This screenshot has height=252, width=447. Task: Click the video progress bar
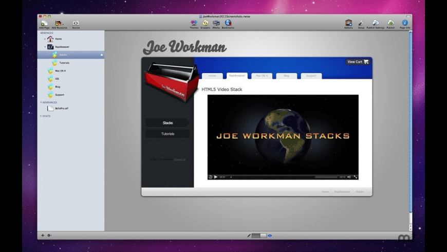pyautogui.click(x=283, y=177)
